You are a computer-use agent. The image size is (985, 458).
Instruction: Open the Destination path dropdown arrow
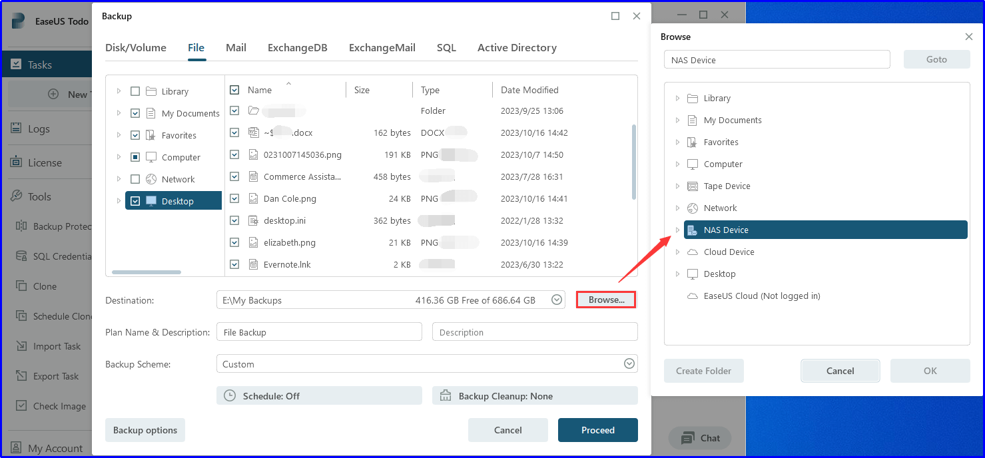click(557, 300)
